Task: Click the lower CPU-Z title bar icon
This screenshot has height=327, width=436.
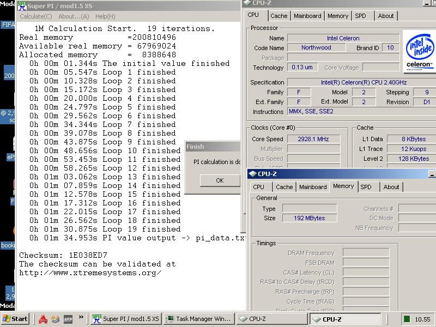Action: coord(252,174)
